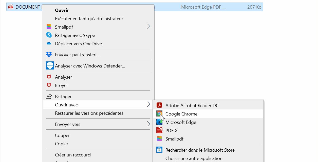318x162 pixels.
Task: Choose Partager avec Skype
Action: click(98, 35)
